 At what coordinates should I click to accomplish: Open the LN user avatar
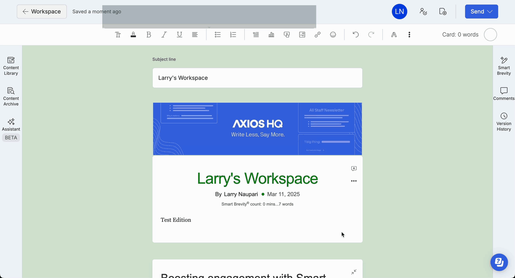[x=399, y=12]
